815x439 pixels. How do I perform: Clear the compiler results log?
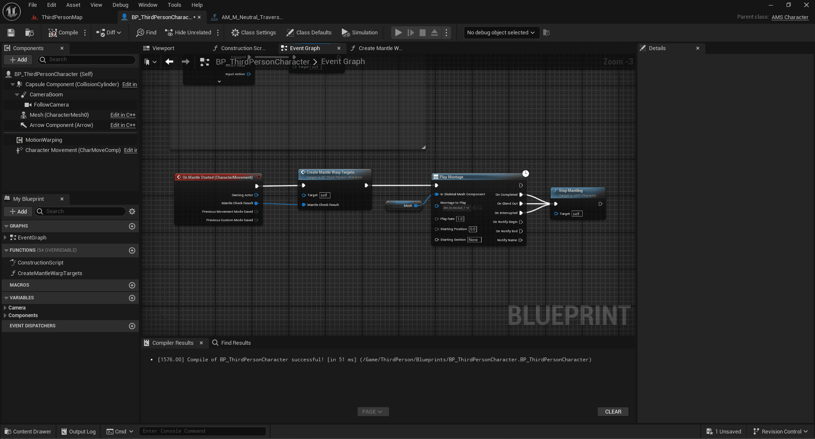point(613,412)
